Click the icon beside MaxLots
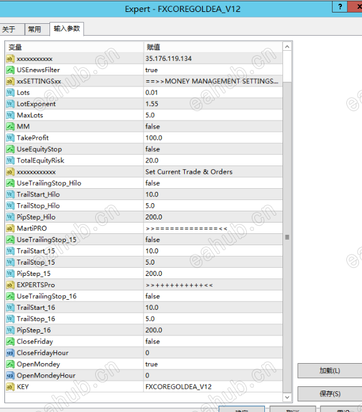This screenshot has width=362, height=412. coord(10,115)
